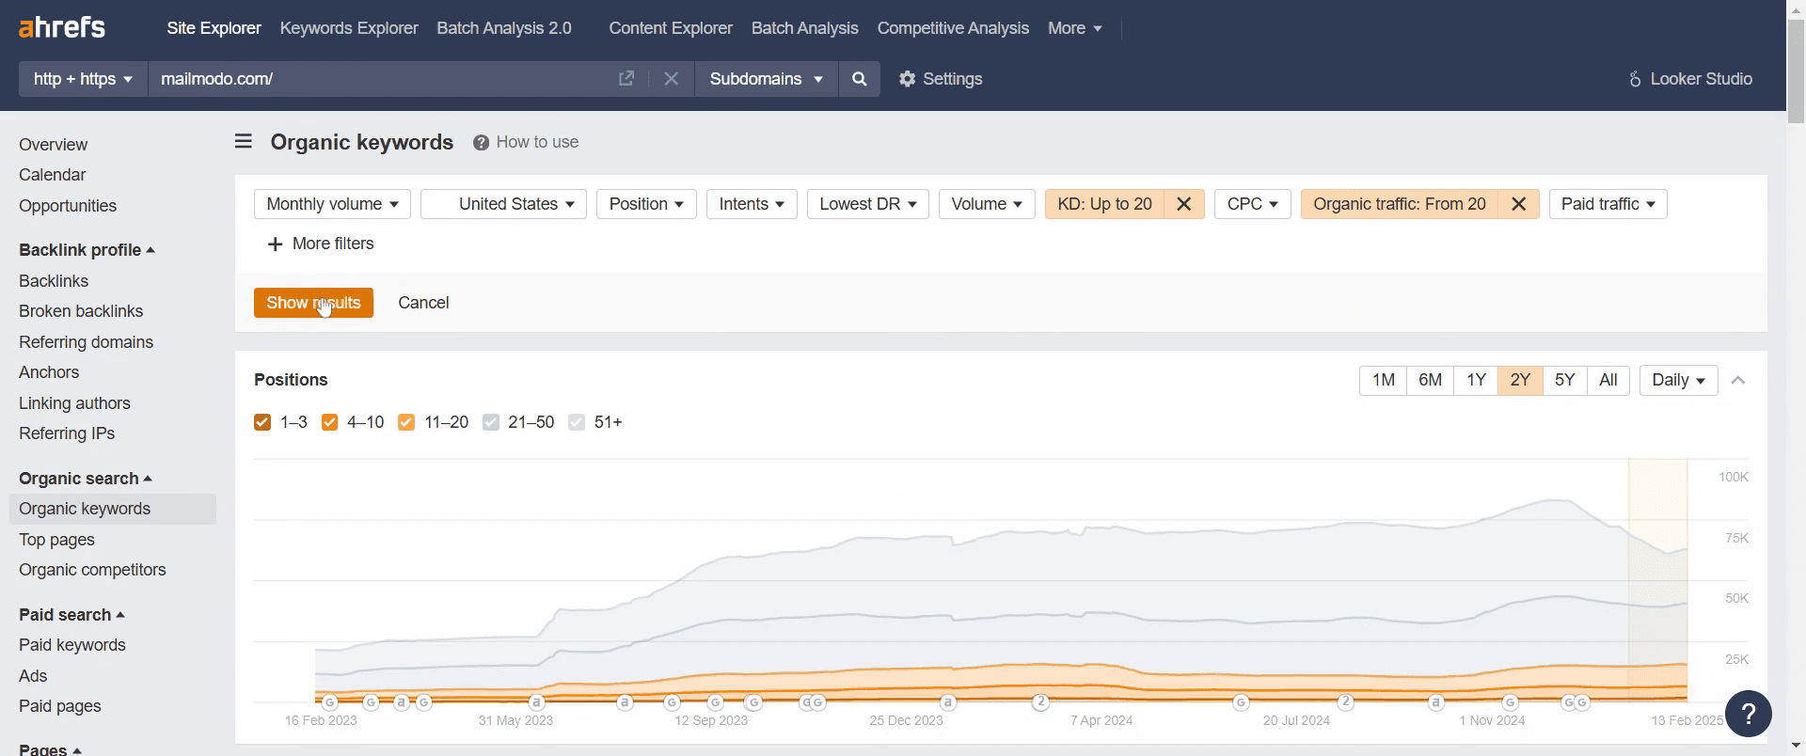The width and height of the screenshot is (1806, 756).
Task: Toggle the 1–3 positions checkbox
Action: coord(262,422)
